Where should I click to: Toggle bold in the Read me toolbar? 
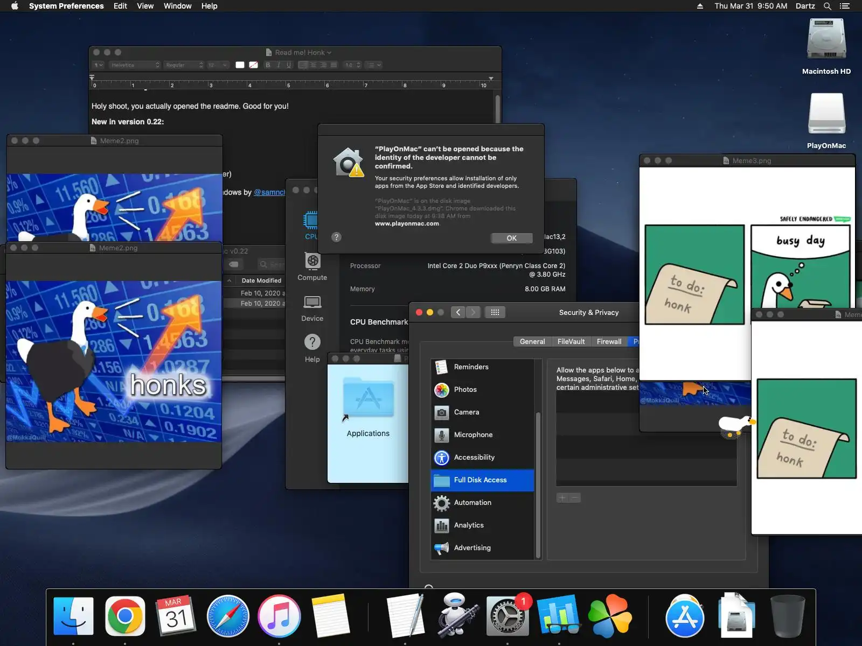268,65
